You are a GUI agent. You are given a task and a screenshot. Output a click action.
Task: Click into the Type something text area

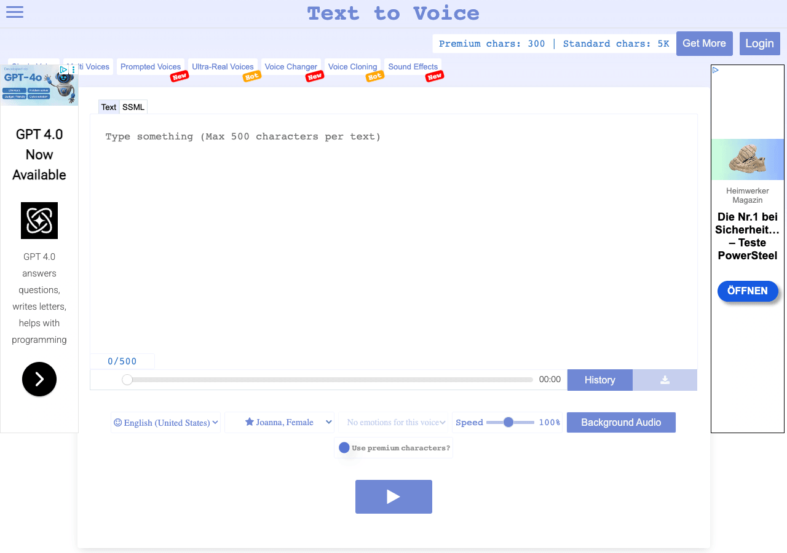(x=393, y=233)
